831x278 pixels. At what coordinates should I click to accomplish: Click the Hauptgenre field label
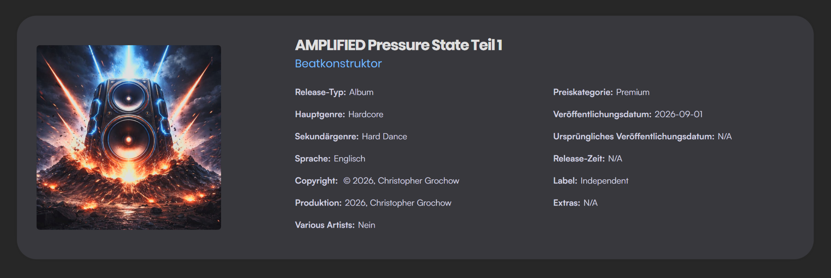click(x=320, y=114)
